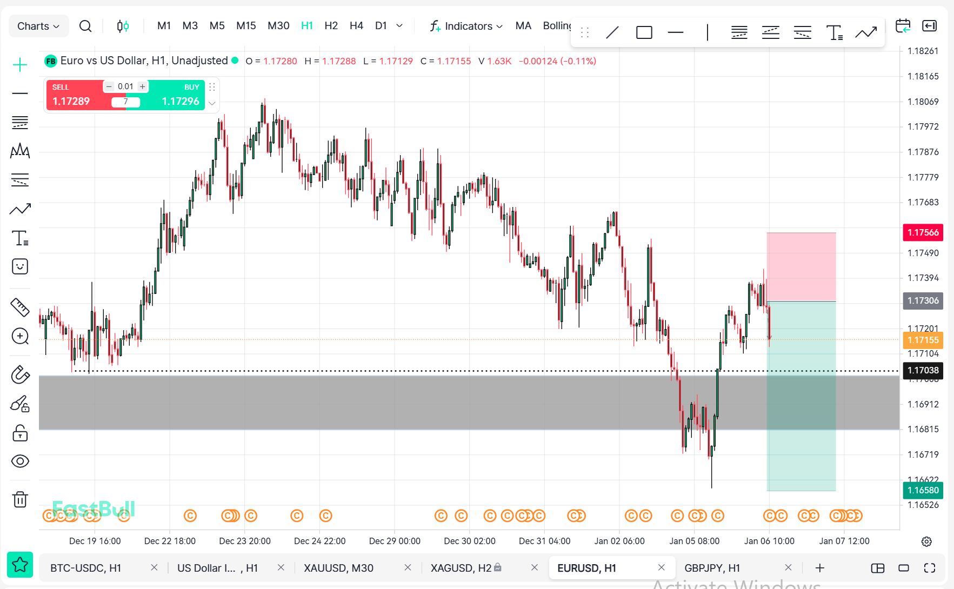954x589 pixels.
Task: Switch to the XAUUSD, M30 tab
Action: pos(338,568)
